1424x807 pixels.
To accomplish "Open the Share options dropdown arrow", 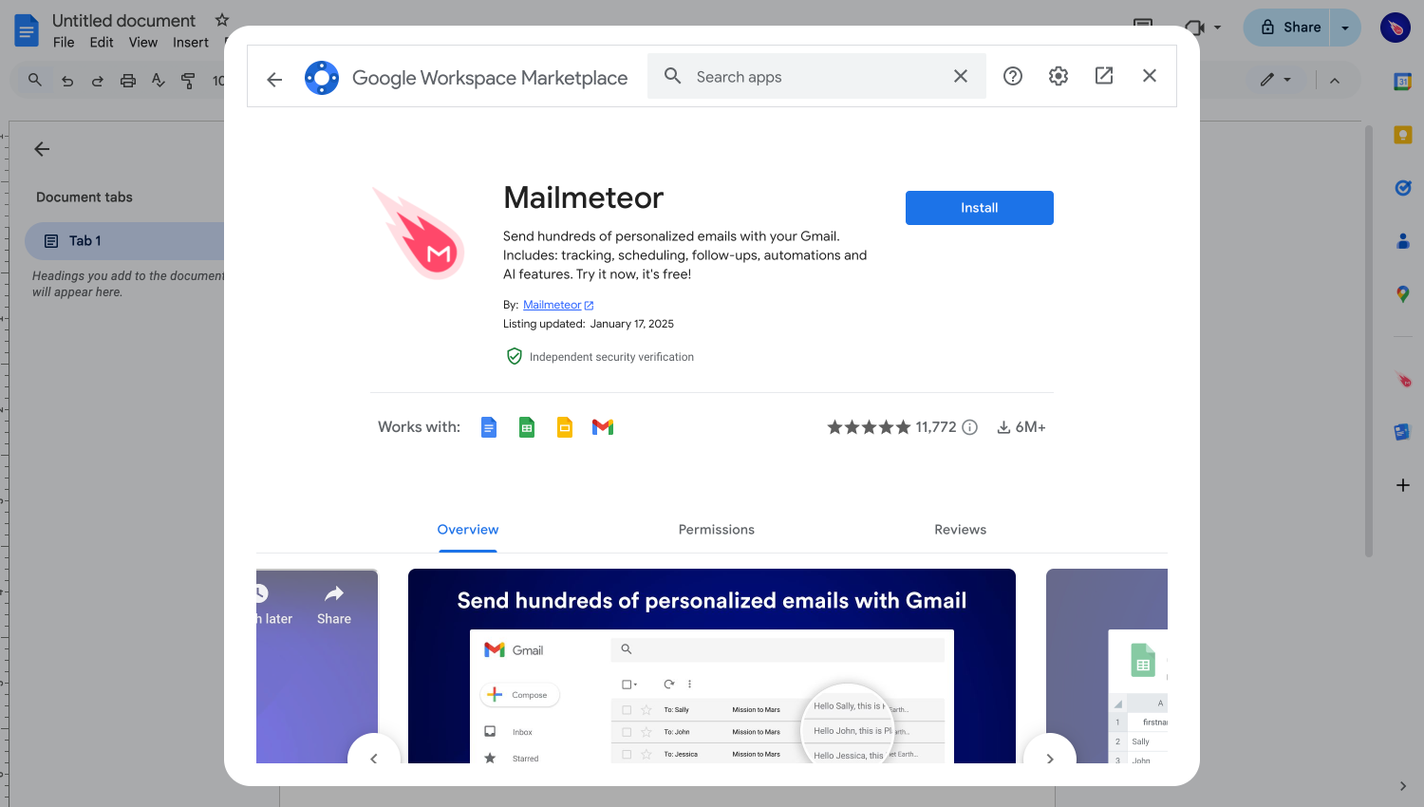I will coord(1345,28).
